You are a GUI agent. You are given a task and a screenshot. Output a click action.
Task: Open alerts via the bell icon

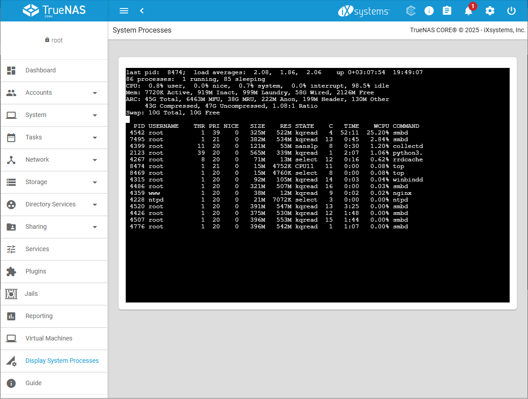[x=468, y=11]
